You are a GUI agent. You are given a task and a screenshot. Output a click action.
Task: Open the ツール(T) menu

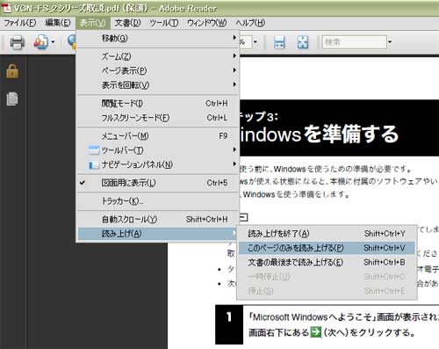164,23
